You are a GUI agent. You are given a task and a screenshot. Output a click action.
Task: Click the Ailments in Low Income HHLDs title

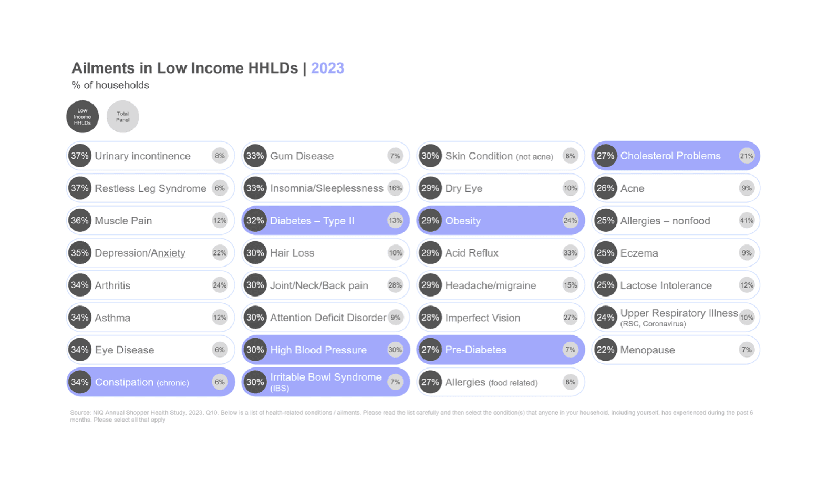[x=184, y=68]
